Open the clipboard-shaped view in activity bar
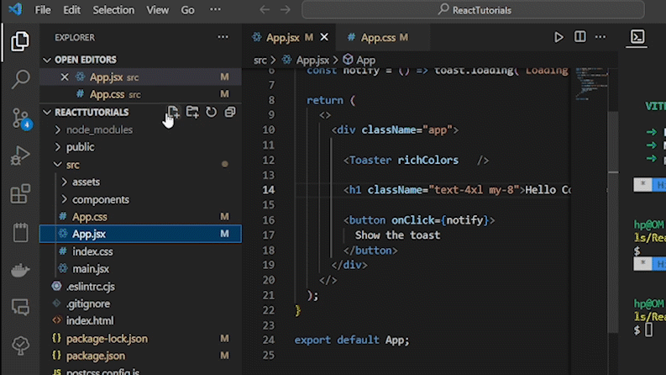This screenshot has height=375, width=666. pos(20,232)
